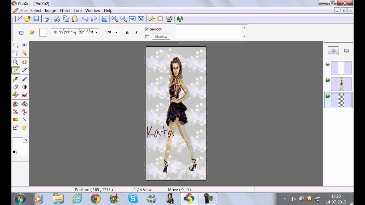Paste from the clipboard icon
The width and height of the screenshot is (365, 205).
pos(75,19)
